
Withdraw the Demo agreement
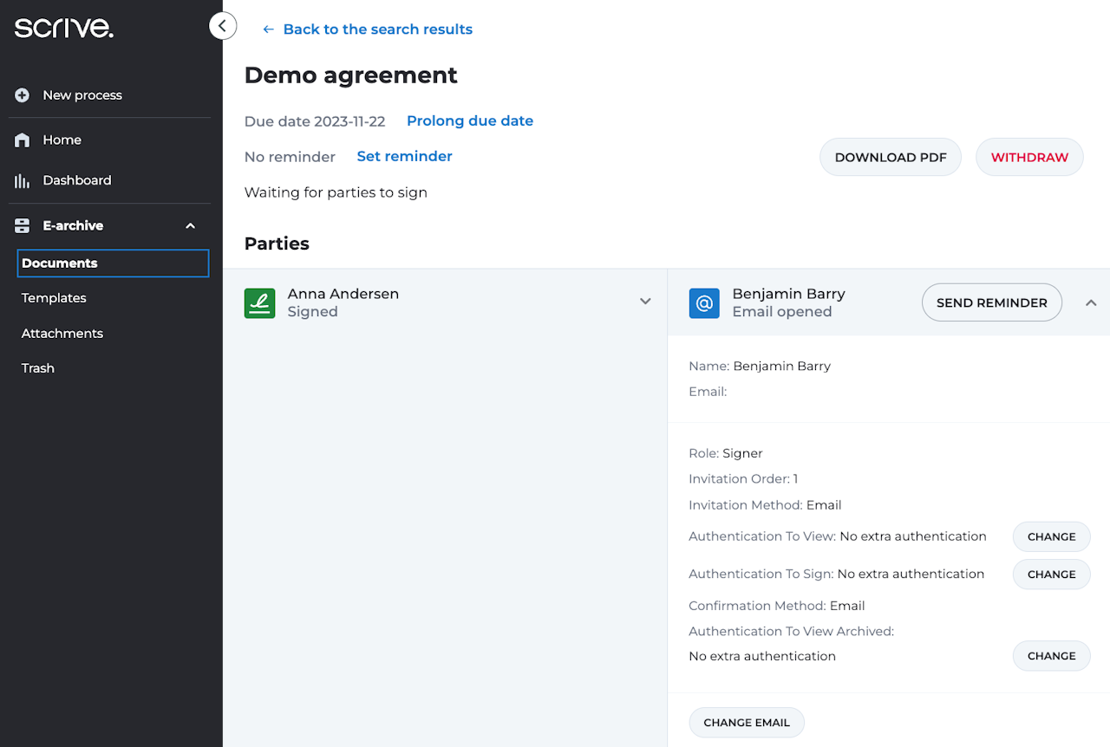(1029, 158)
